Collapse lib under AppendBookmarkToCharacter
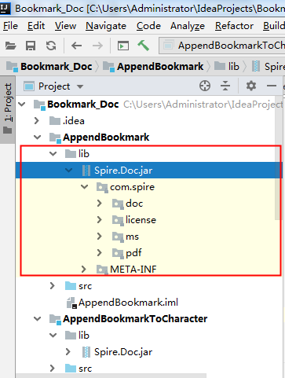Screen dimensions: 285x378 click(x=53, y=336)
